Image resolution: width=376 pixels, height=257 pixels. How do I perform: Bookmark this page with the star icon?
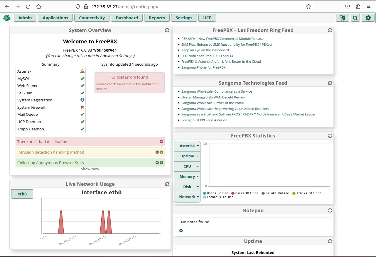308,6
